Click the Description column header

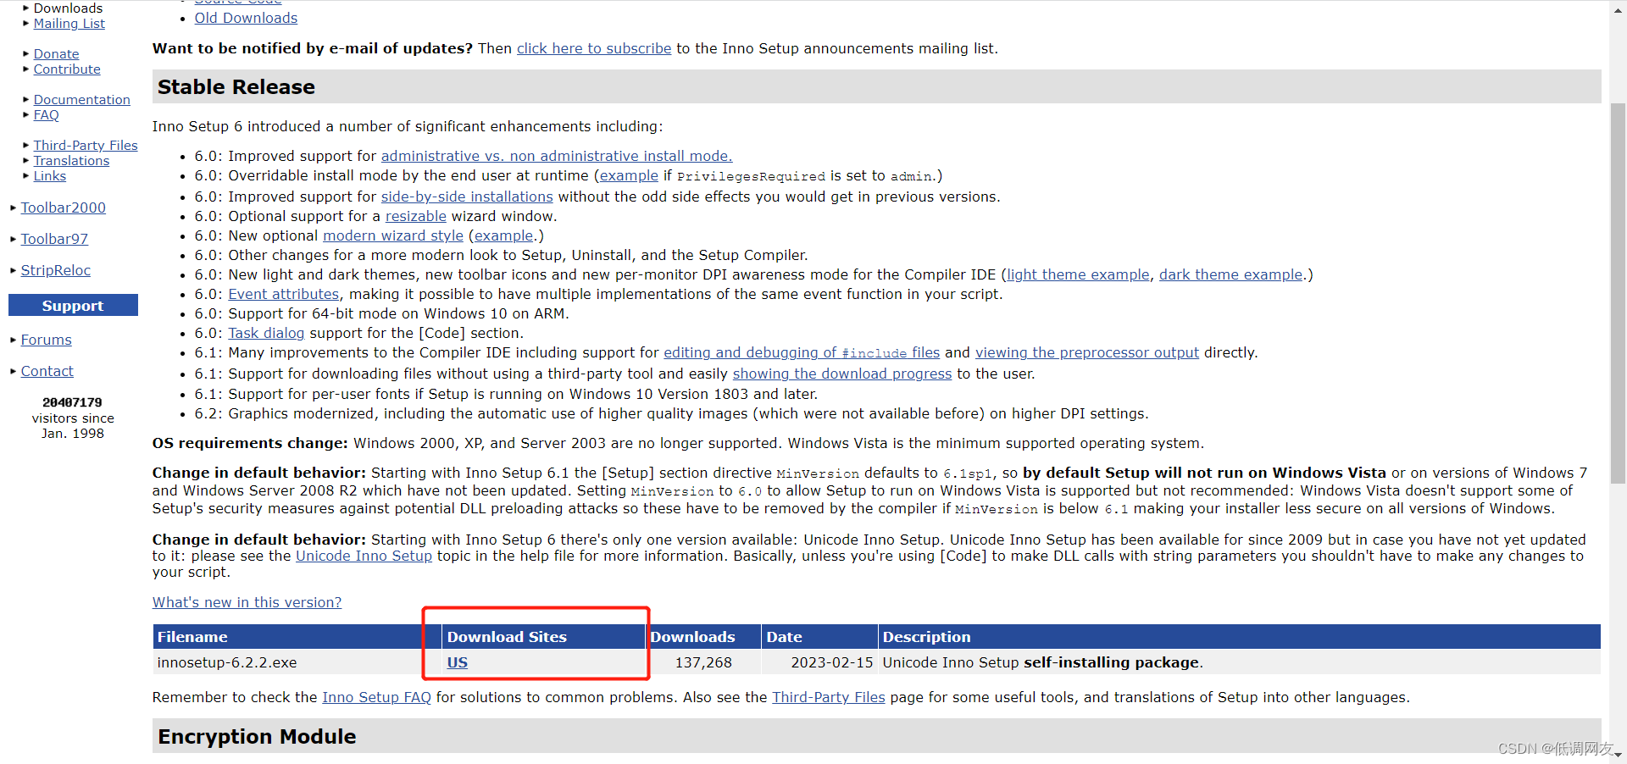coord(1240,637)
